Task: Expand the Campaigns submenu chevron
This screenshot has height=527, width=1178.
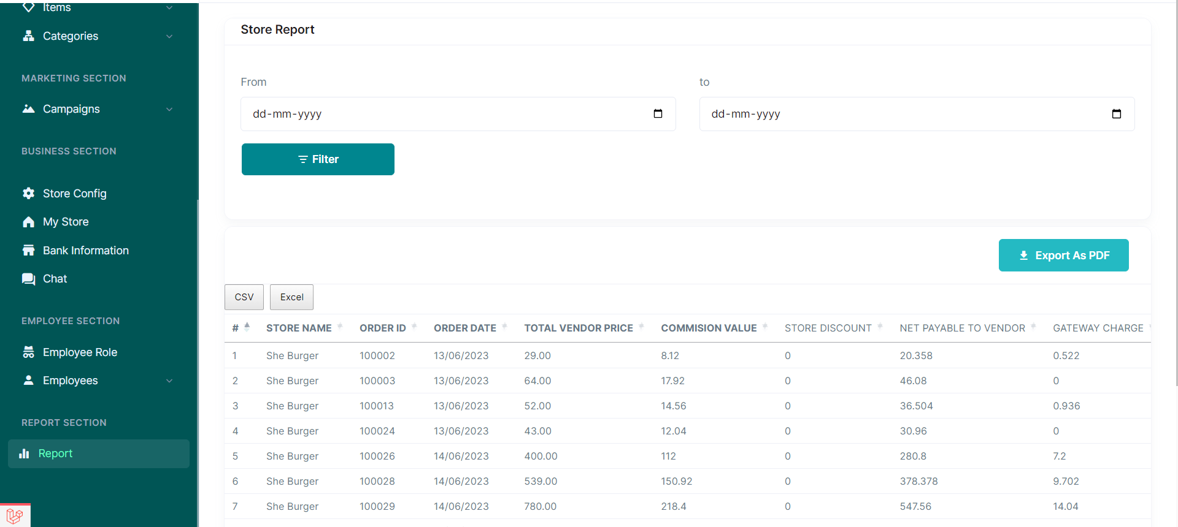Action: [x=169, y=110]
